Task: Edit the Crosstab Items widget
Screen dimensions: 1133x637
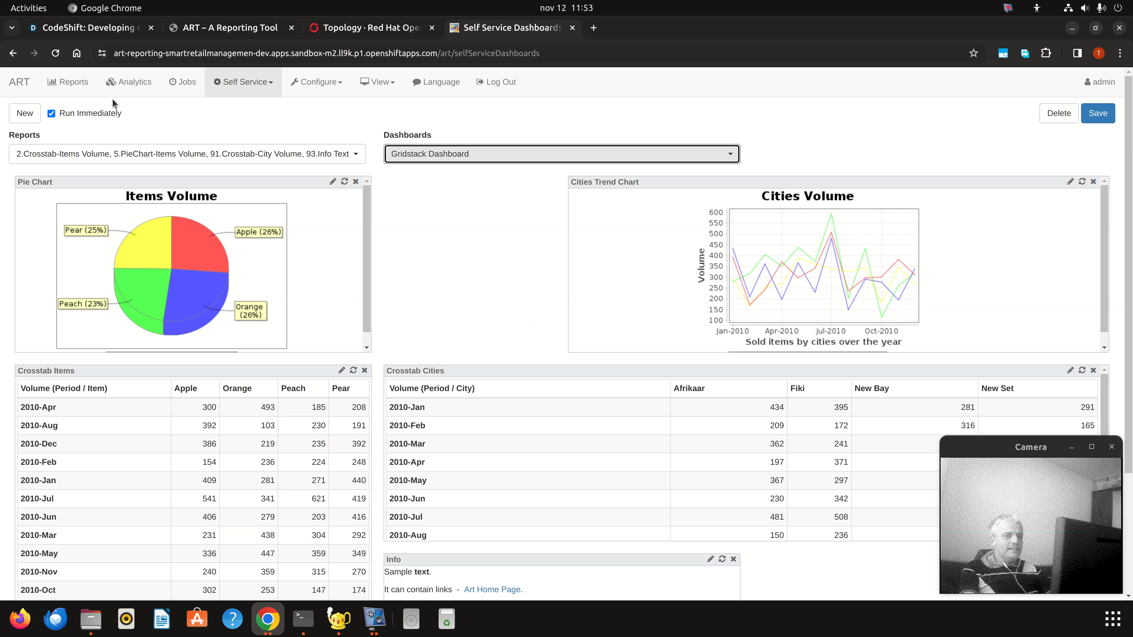Action: point(342,370)
